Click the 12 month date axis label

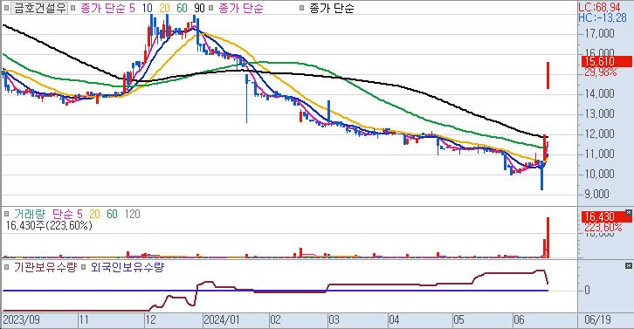tap(150, 320)
